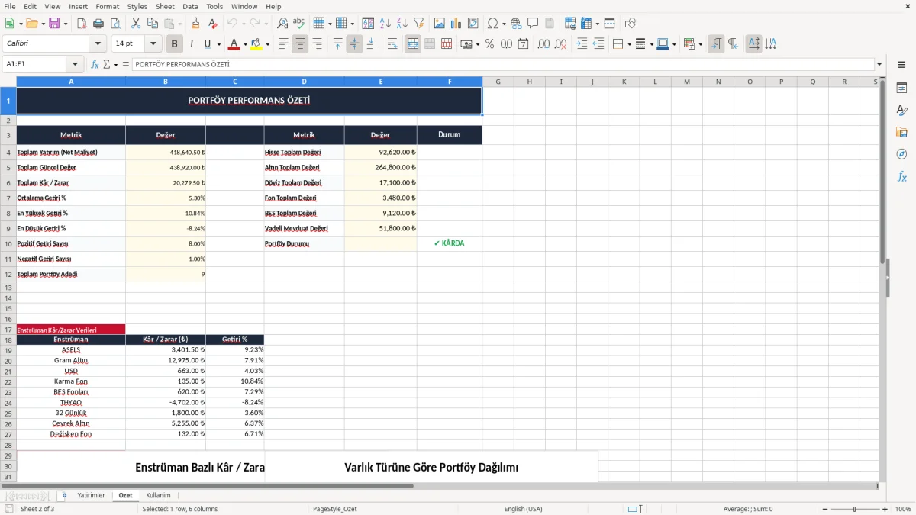This screenshot has width=916, height=515.
Task: Open the Special Character omega icon
Action: point(493,24)
